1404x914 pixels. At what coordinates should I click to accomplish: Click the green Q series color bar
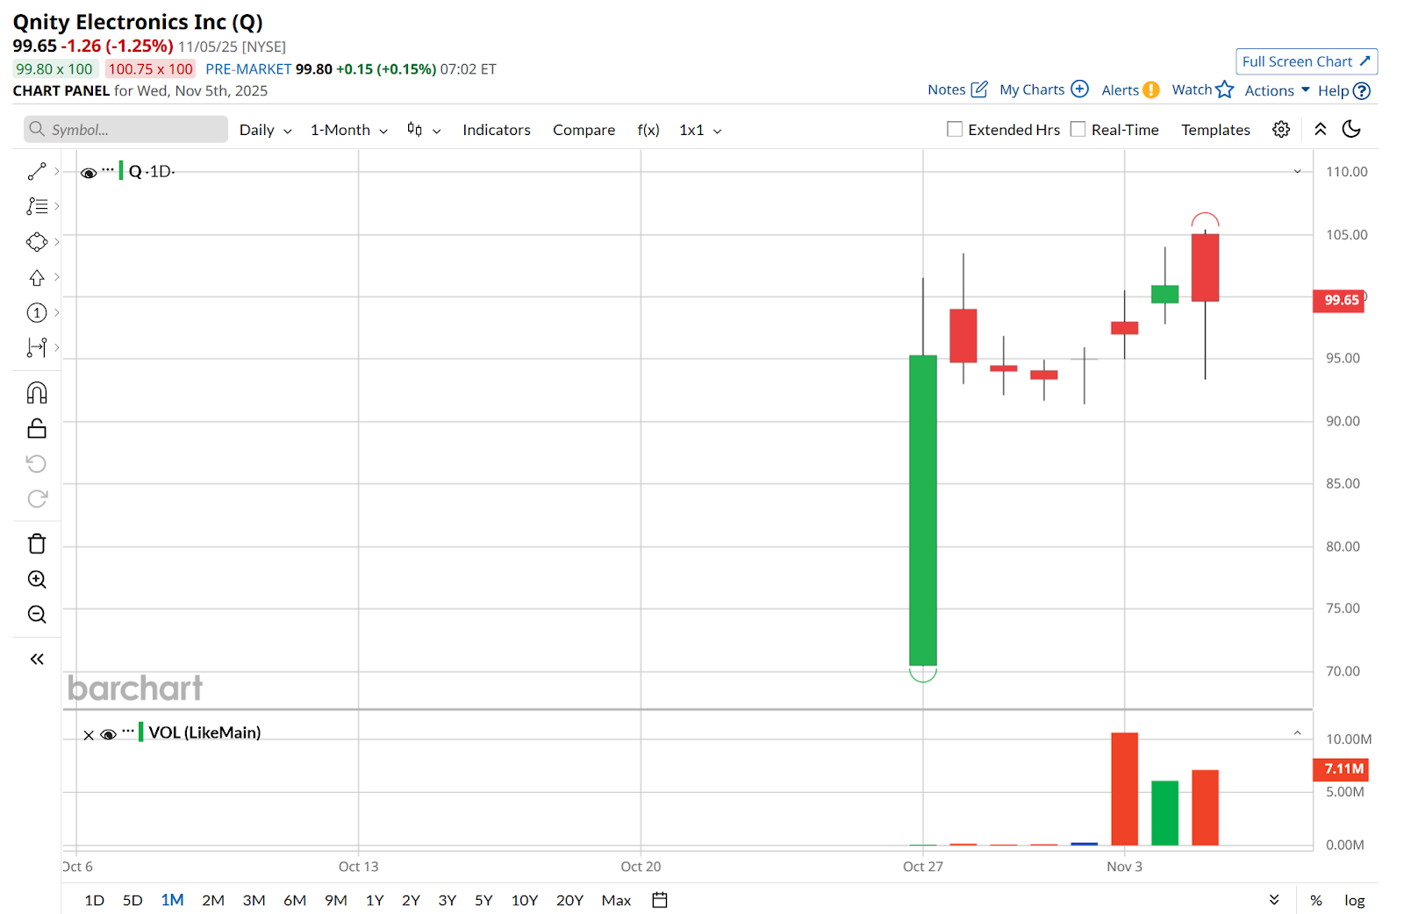coord(121,171)
